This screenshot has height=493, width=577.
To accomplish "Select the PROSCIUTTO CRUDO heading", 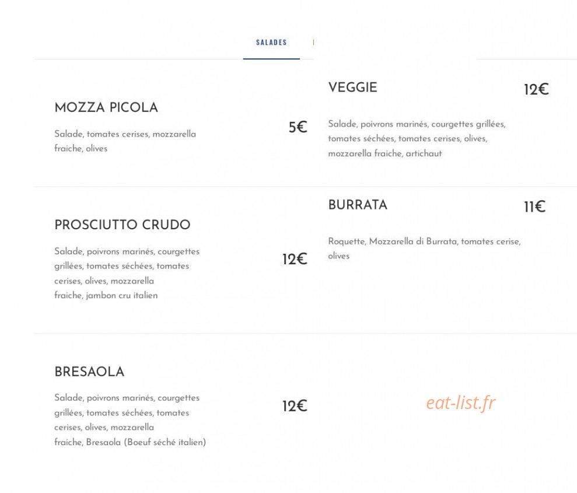I will pos(122,225).
